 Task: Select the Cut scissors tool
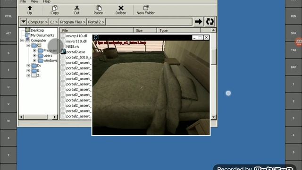click(x=76, y=10)
